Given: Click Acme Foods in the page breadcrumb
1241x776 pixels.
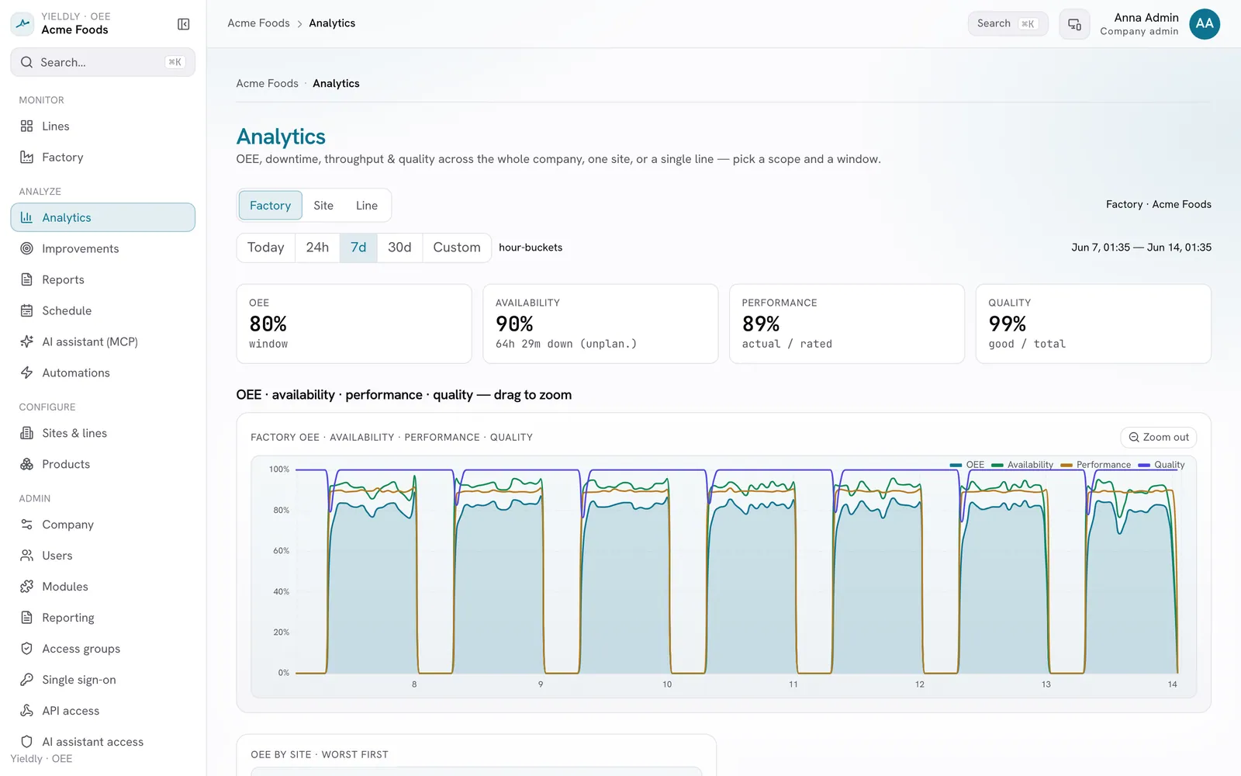Looking at the screenshot, I should pyautogui.click(x=267, y=83).
